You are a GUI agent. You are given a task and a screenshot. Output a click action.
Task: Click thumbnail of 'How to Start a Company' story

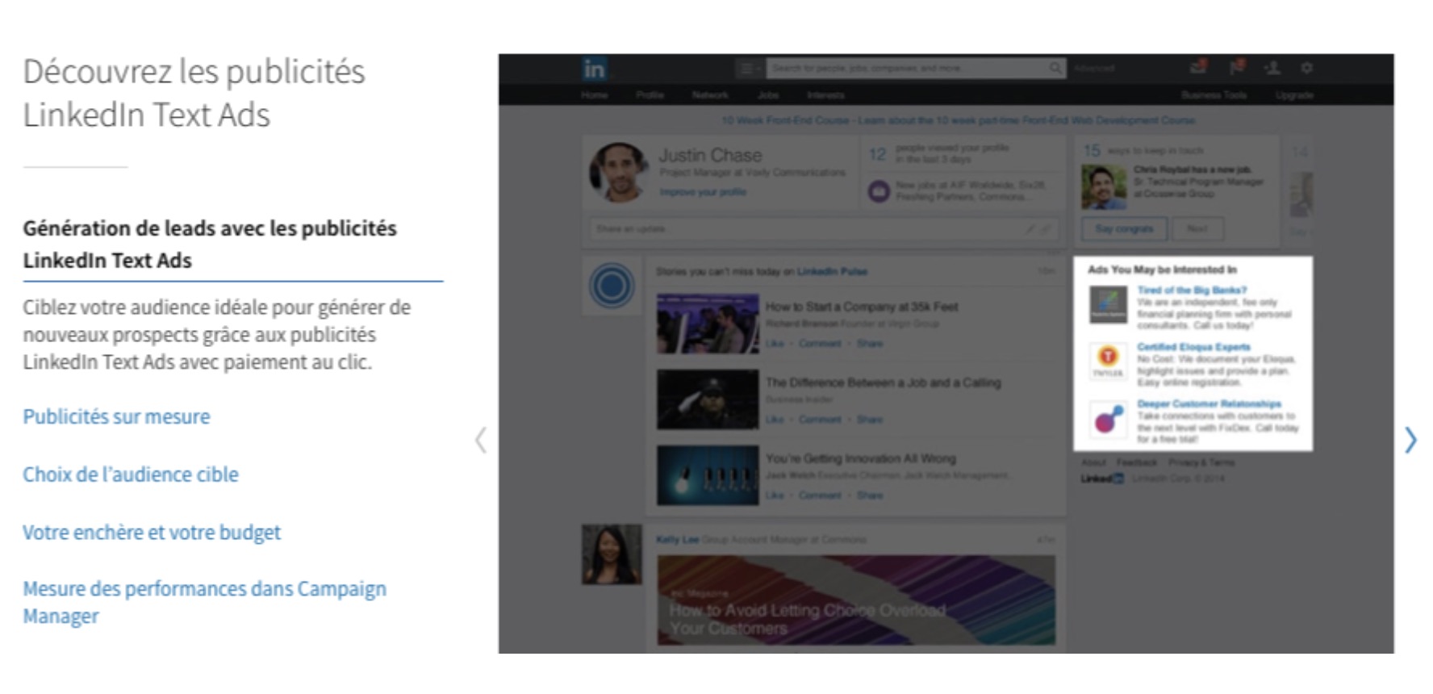pos(708,324)
